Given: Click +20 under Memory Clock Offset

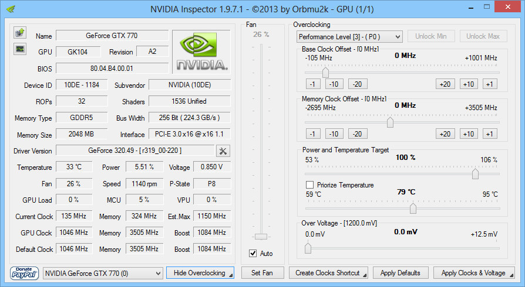Looking at the screenshot, I should pos(445,134).
